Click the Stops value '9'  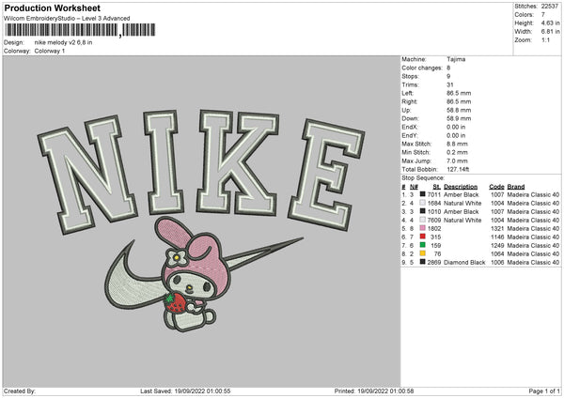click(x=448, y=76)
